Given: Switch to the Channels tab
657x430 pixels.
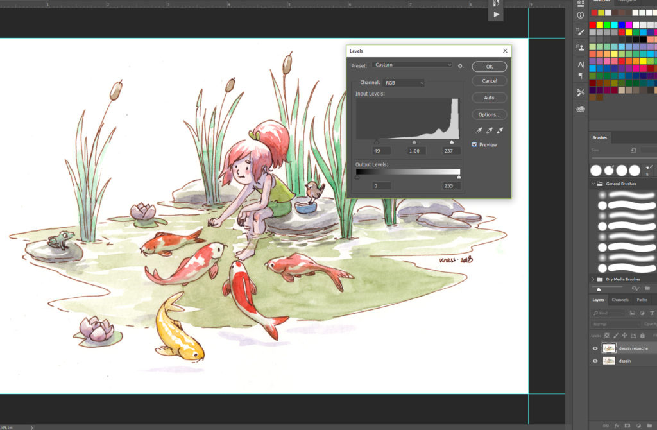Looking at the screenshot, I should [620, 300].
